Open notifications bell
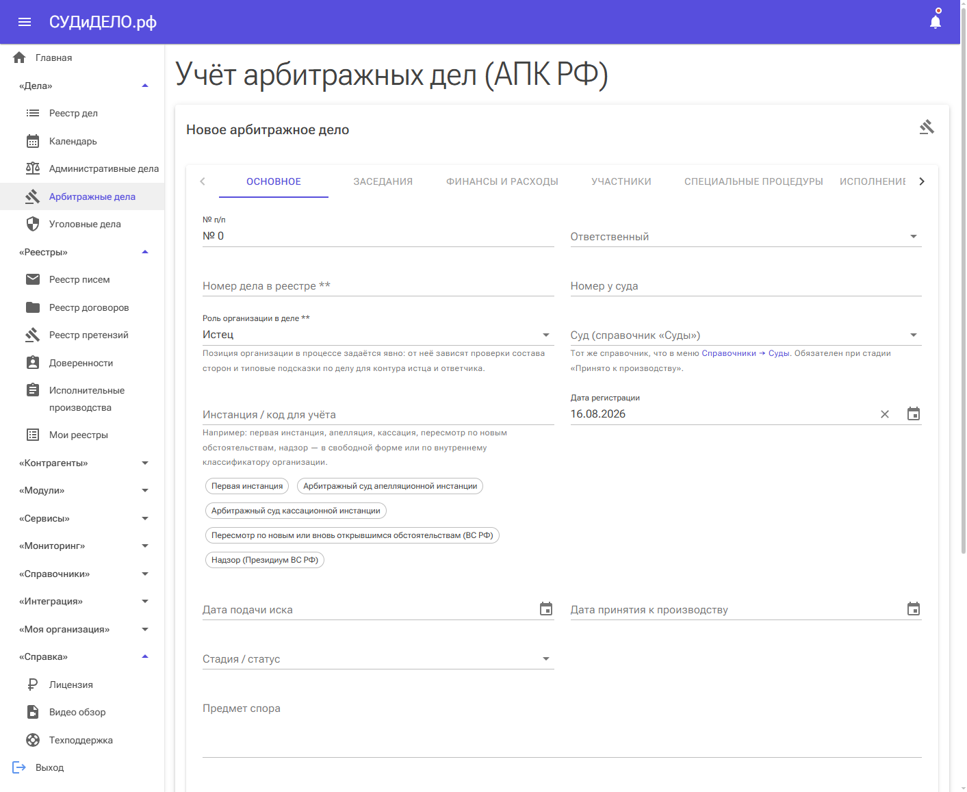Screen dimensions: 967x792 click(x=936, y=21)
